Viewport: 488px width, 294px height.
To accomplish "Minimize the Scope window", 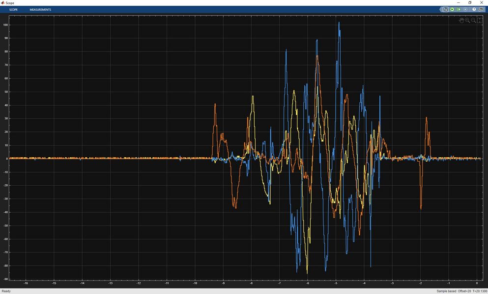I will [x=458, y=2].
